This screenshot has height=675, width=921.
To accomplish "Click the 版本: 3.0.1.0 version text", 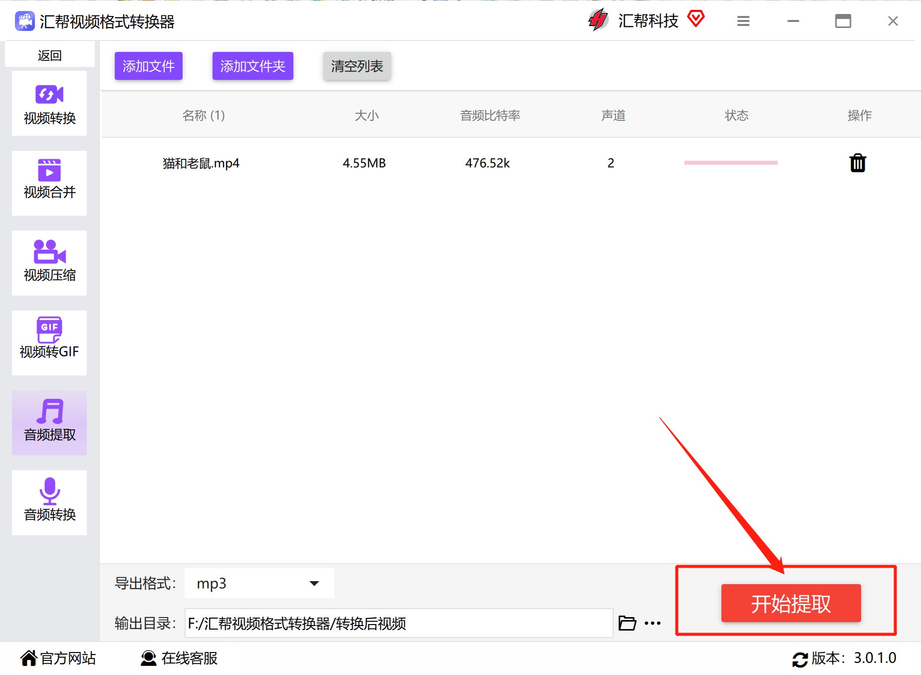I will tap(854, 658).
